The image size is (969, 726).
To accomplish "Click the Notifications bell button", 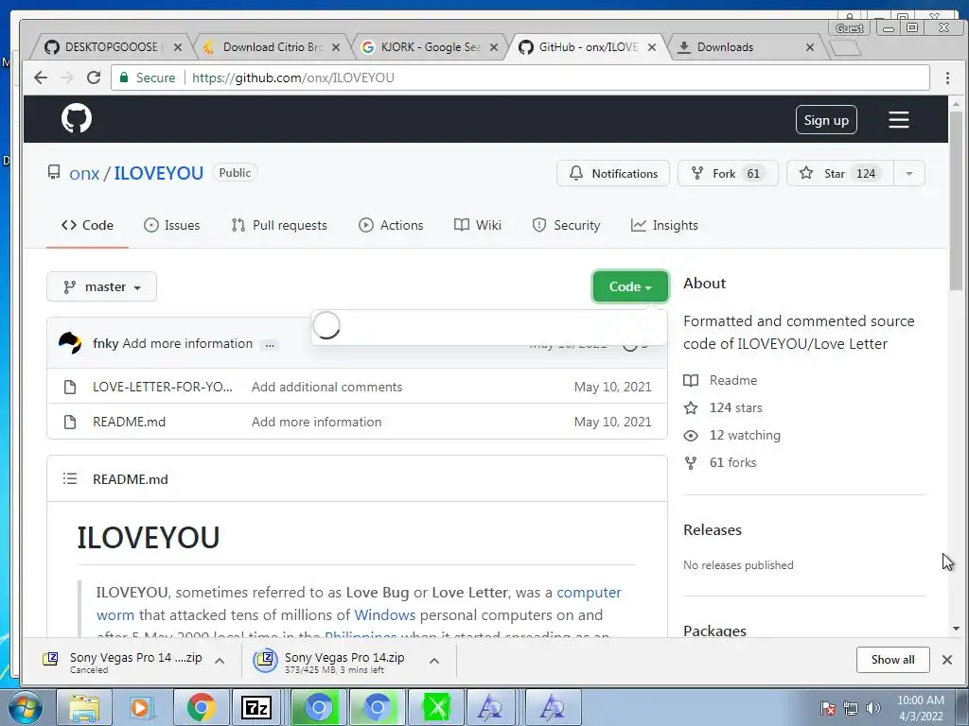I will point(612,174).
